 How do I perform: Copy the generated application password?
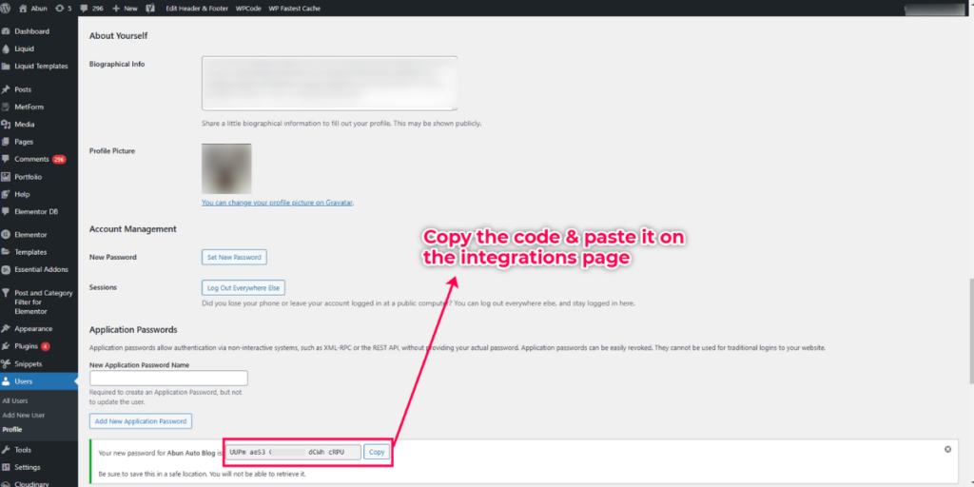tap(377, 452)
